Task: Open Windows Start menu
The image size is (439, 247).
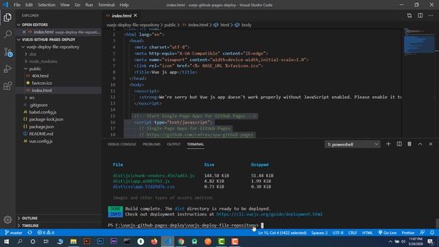Action: point(6,242)
